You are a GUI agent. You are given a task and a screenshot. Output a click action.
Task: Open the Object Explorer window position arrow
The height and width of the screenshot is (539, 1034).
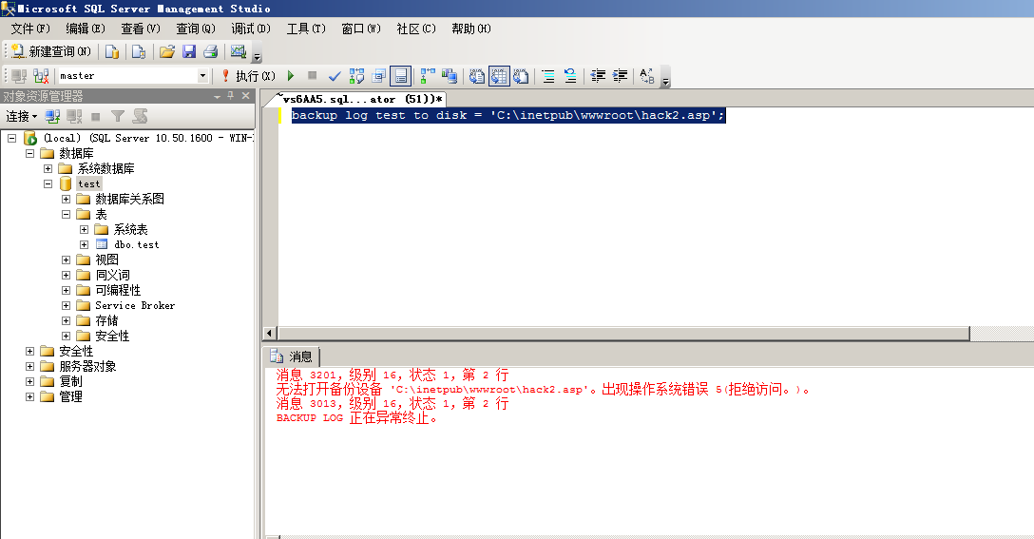coord(217,96)
